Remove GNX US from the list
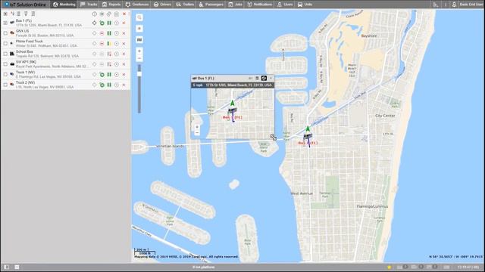The height and width of the screenshot is (272, 485). tap(124, 33)
